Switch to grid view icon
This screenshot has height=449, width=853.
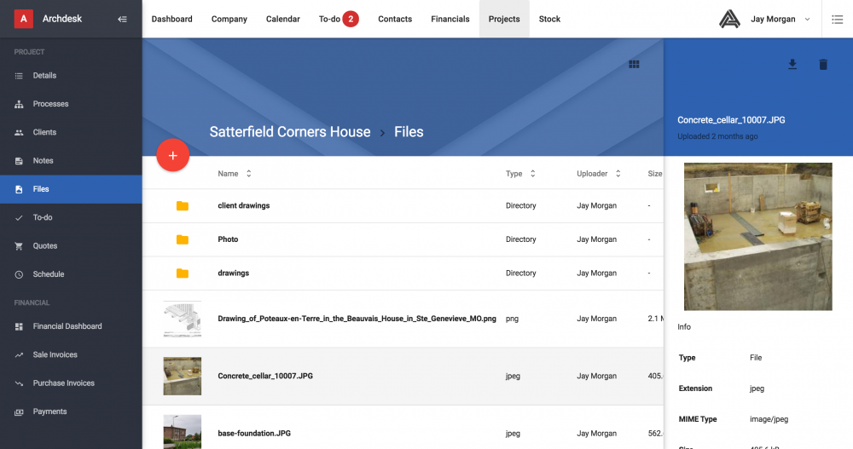click(x=634, y=64)
